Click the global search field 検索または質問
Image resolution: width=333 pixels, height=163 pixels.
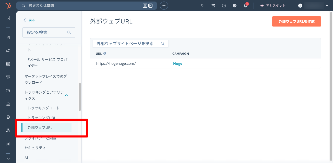87,6
